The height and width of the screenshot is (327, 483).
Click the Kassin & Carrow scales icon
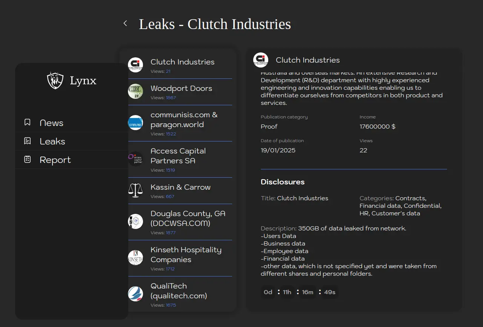point(135,190)
